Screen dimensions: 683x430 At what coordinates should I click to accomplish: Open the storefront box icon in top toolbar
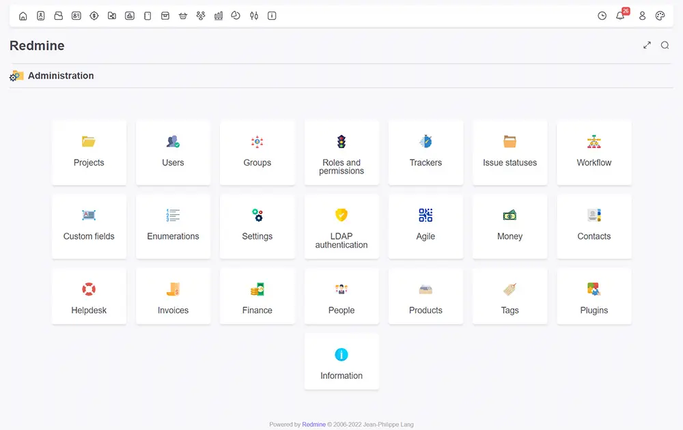pyautogui.click(x=165, y=16)
